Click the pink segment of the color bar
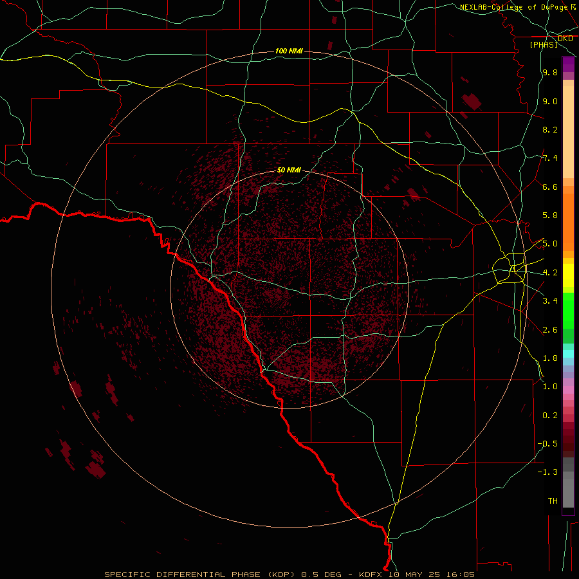 [x=568, y=390]
